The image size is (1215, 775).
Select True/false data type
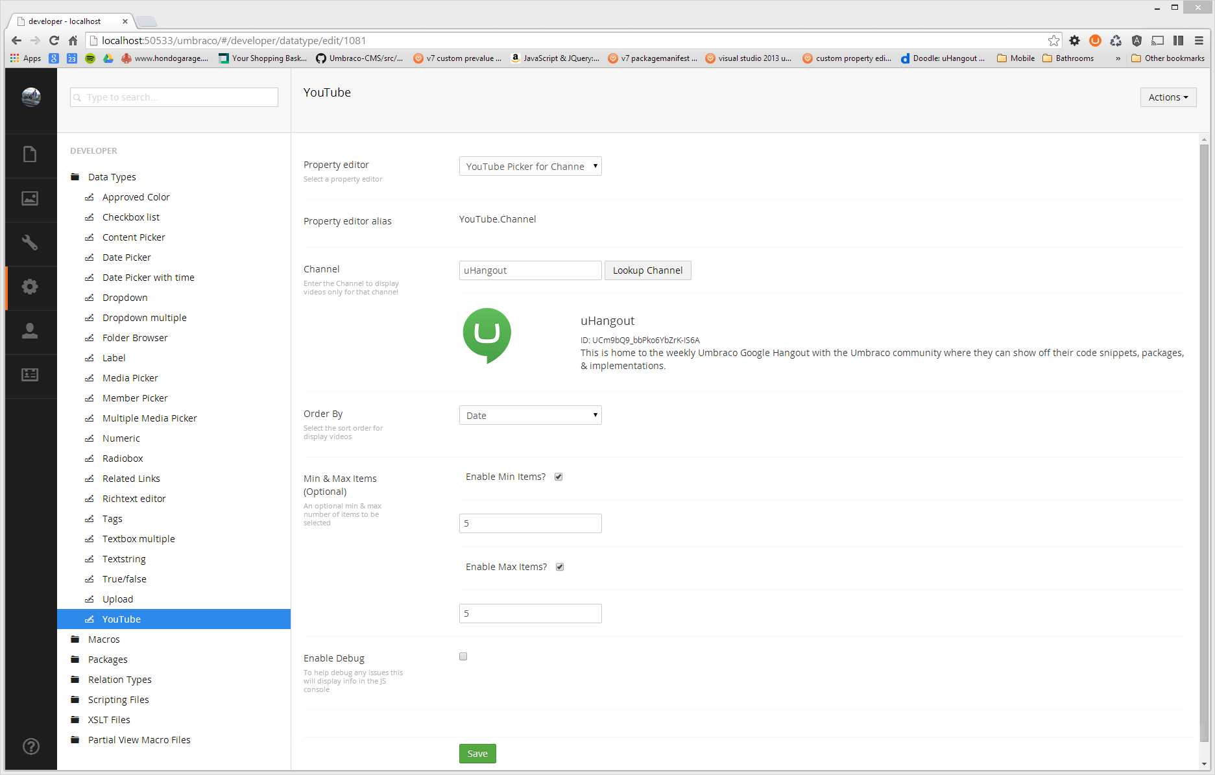point(124,579)
